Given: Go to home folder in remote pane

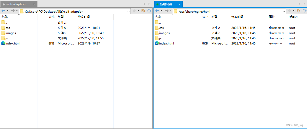Looking at the screenshot, I should pos(298,11).
